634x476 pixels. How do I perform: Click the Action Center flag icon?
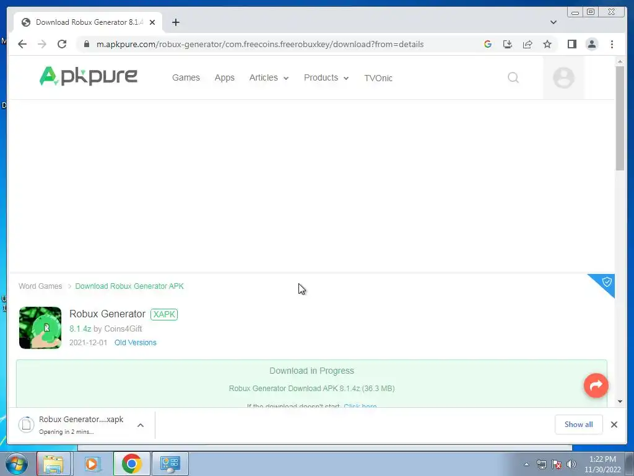[557, 464]
